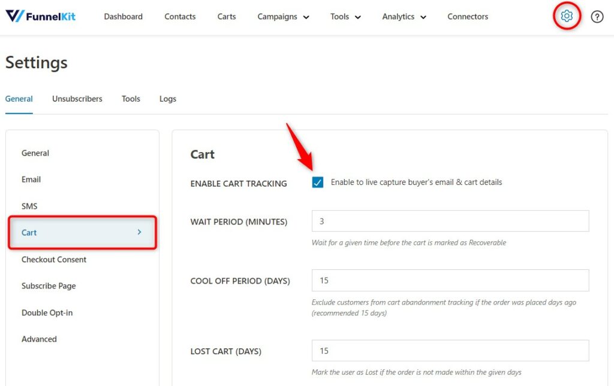
Task: Click the 'ENABLE CART TRACKING' label
Action: pyautogui.click(x=239, y=184)
